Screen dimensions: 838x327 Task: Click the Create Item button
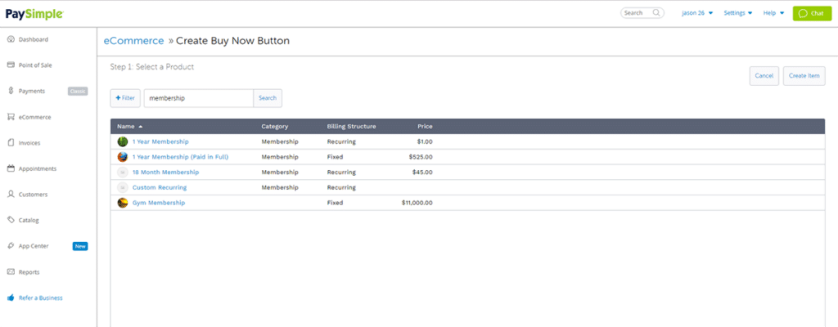pos(804,76)
